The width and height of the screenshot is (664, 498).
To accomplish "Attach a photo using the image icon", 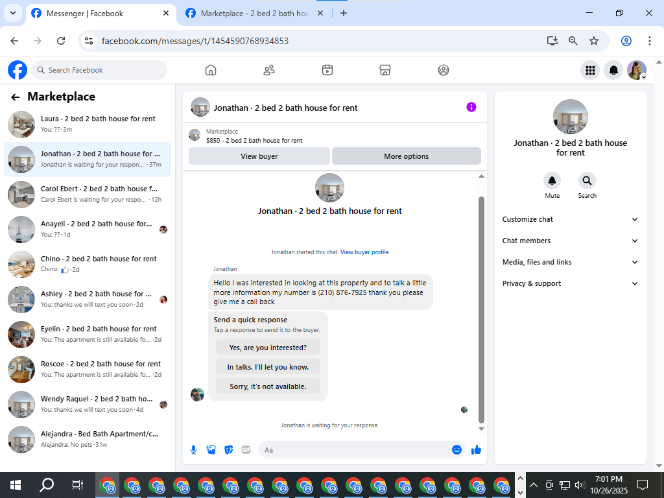I will click(x=211, y=450).
